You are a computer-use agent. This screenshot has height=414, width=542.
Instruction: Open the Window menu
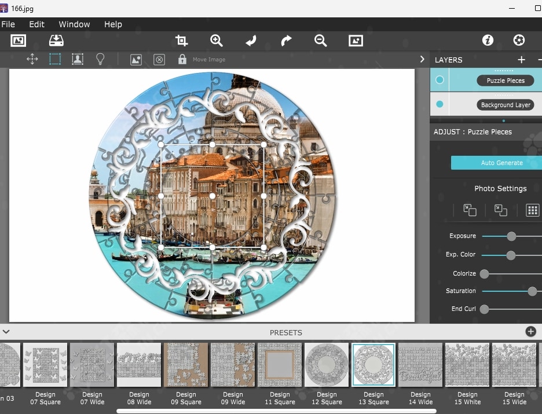pos(74,24)
